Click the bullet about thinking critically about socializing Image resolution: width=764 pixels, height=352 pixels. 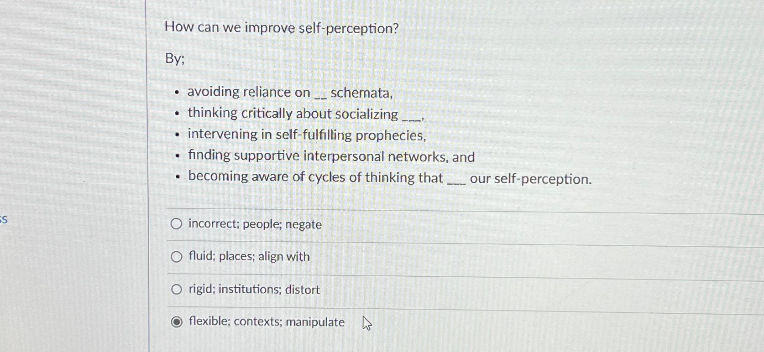304,114
